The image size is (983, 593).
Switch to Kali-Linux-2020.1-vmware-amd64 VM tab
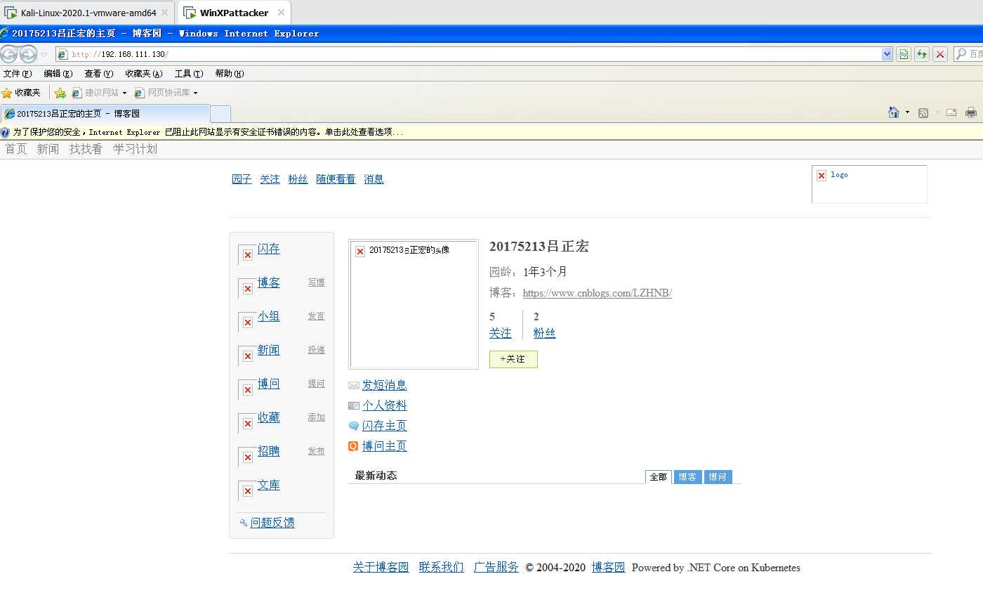pyautogui.click(x=88, y=13)
